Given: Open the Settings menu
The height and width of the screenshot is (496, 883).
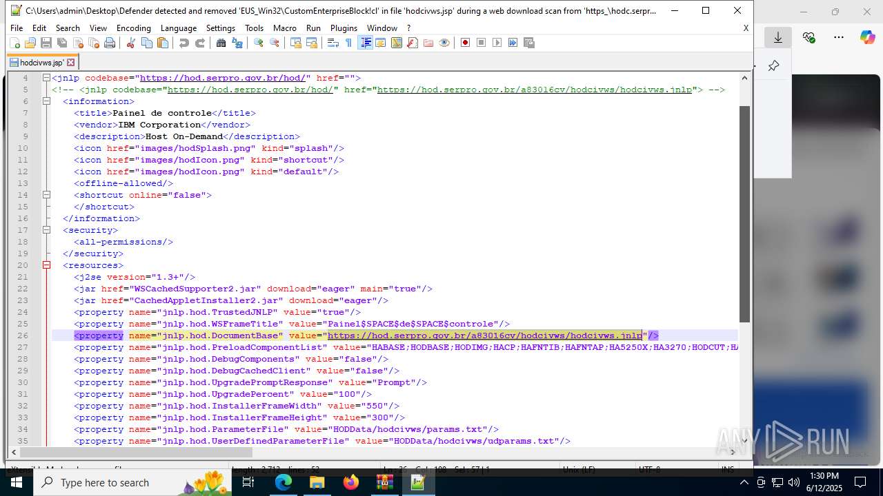Looking at the screenshot, I should coord(221,28).
